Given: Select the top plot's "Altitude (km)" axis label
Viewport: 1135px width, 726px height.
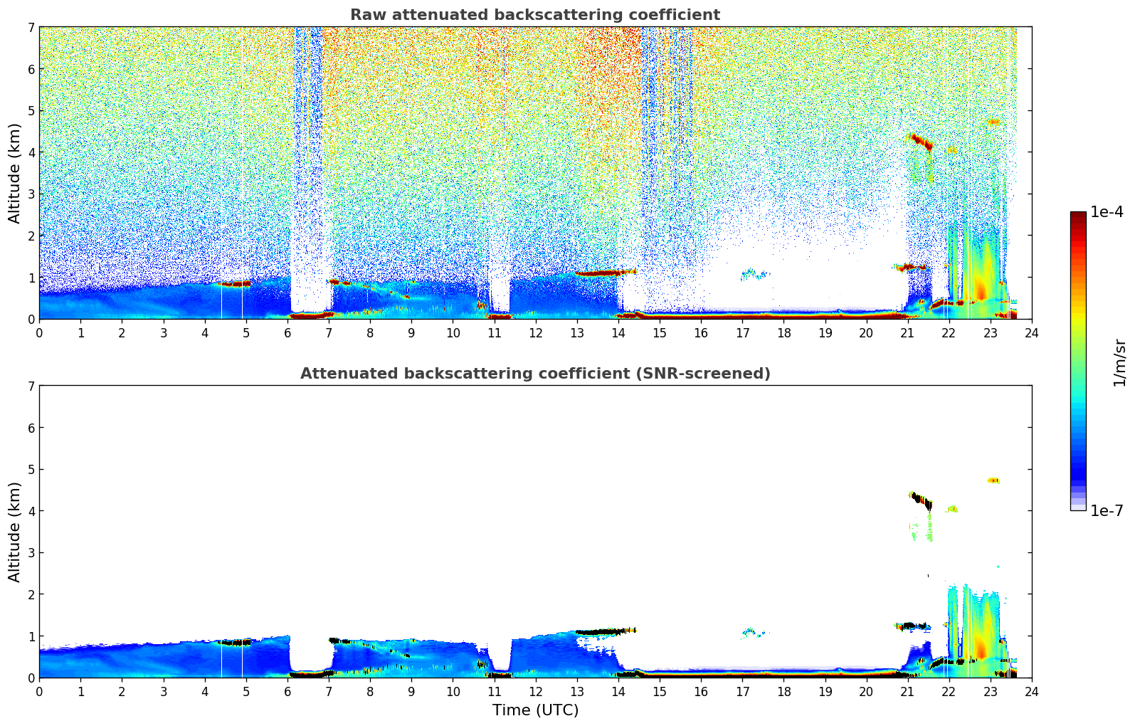Looking at the screenshot, I should pos(14,173).
